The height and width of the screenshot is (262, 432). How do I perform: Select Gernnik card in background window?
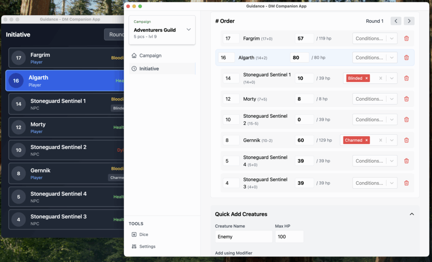tap(66, 174)
